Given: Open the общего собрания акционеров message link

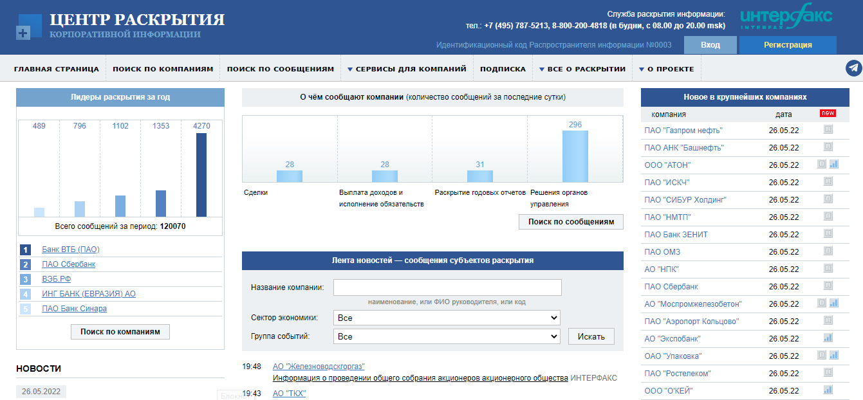Looking at the screenshot, I should 420,378.
